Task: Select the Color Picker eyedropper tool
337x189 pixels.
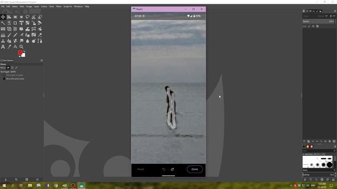Action: [x=9, y=47]
